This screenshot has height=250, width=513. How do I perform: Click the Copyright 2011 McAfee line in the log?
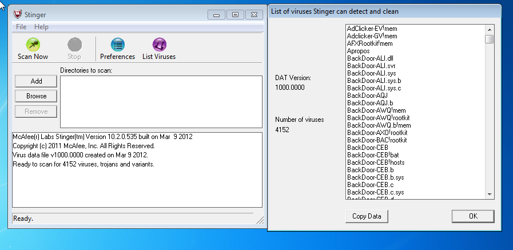point(83,146)
